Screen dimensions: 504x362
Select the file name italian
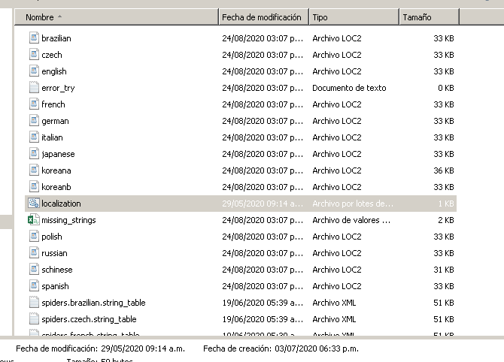[52, 137]
